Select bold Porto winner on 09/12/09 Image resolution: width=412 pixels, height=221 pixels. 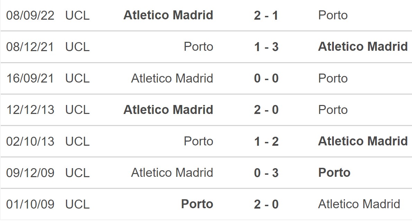point(334,173)
